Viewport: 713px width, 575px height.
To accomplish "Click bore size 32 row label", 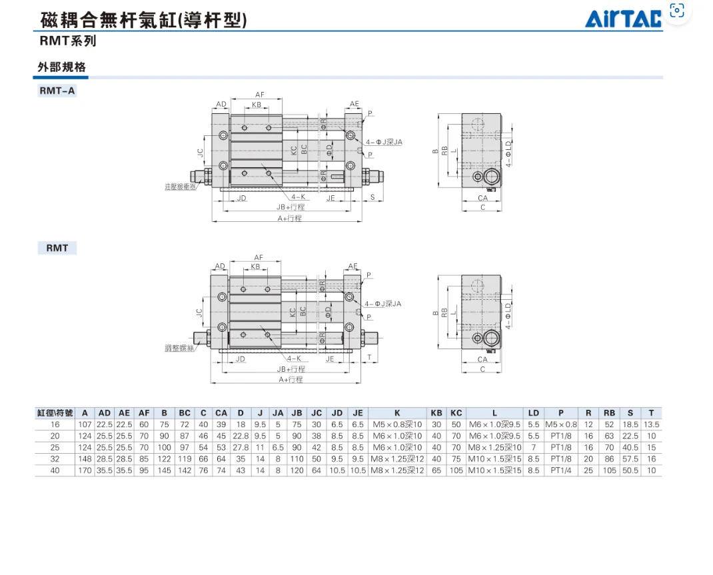I will 55,459.
